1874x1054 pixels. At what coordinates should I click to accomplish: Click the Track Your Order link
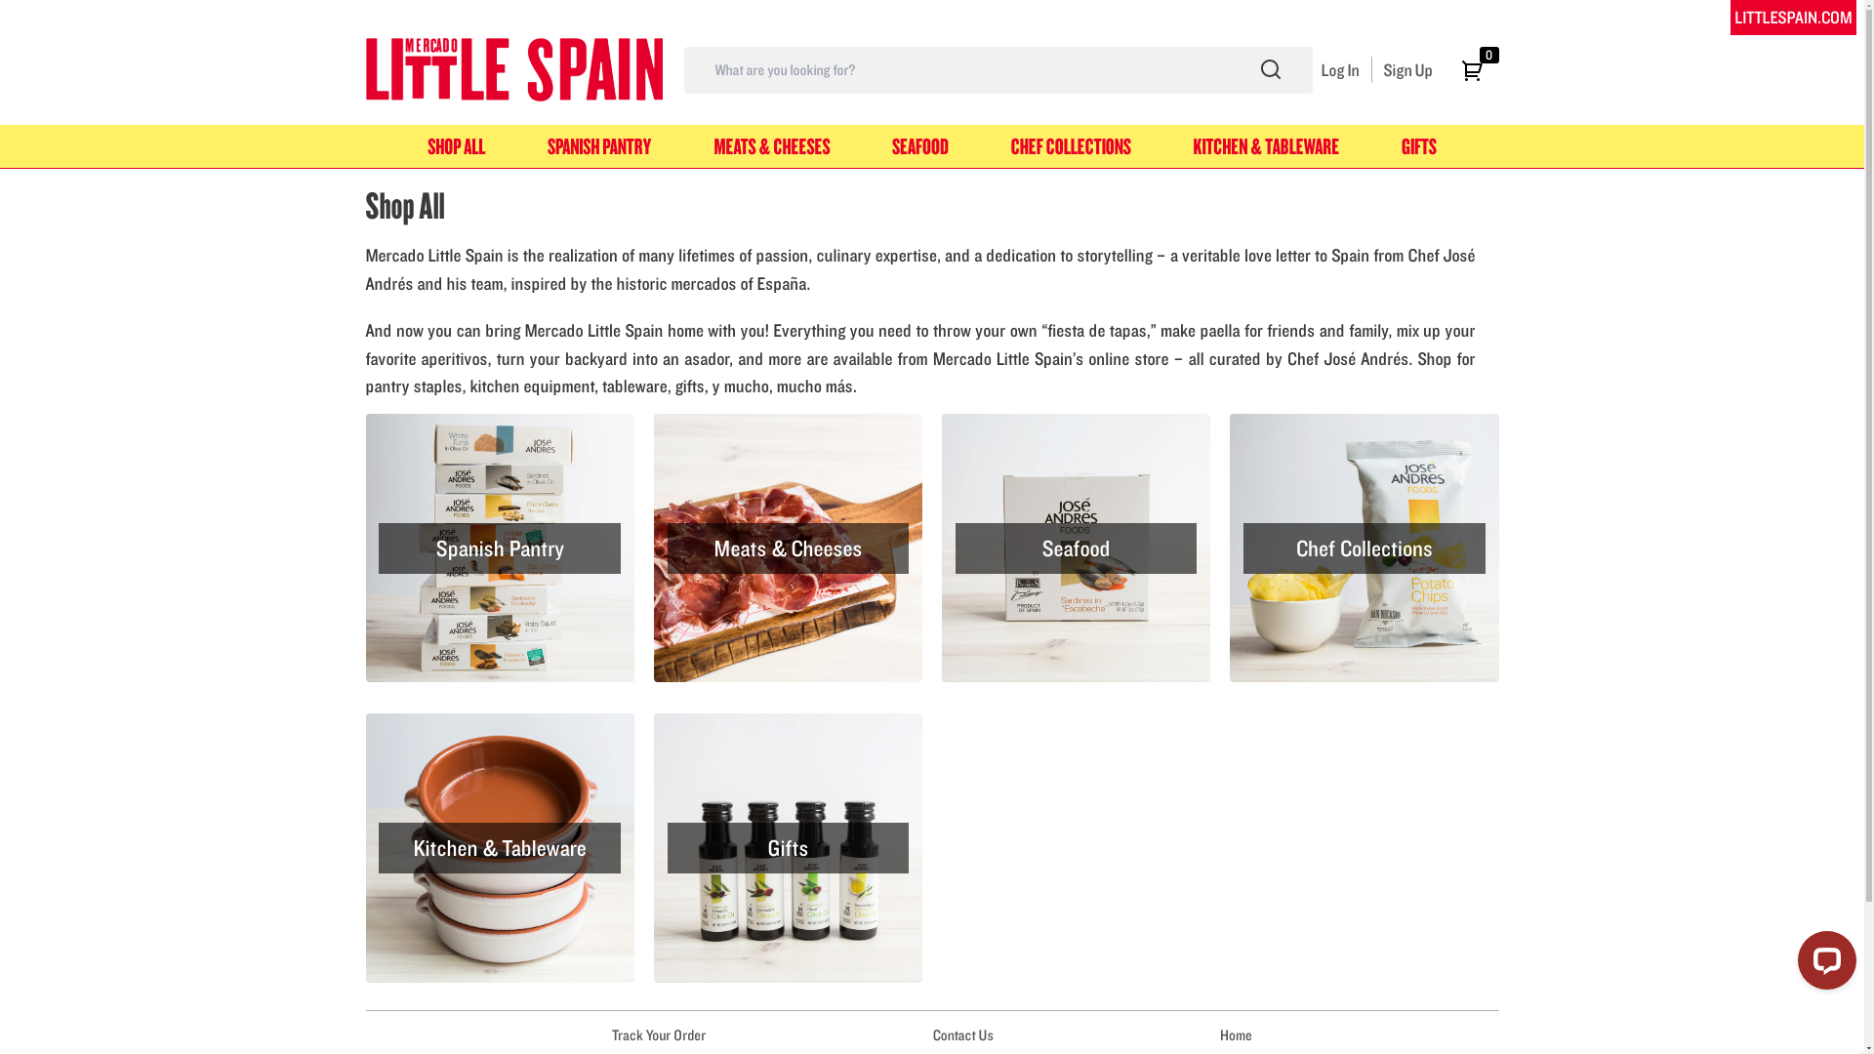[658, 1034]
